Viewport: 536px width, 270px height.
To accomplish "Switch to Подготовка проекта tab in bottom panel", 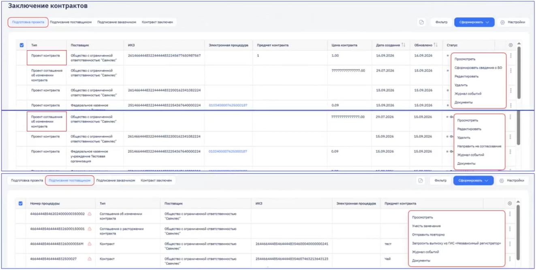I will pyautogui.click(x=27, y=181).
